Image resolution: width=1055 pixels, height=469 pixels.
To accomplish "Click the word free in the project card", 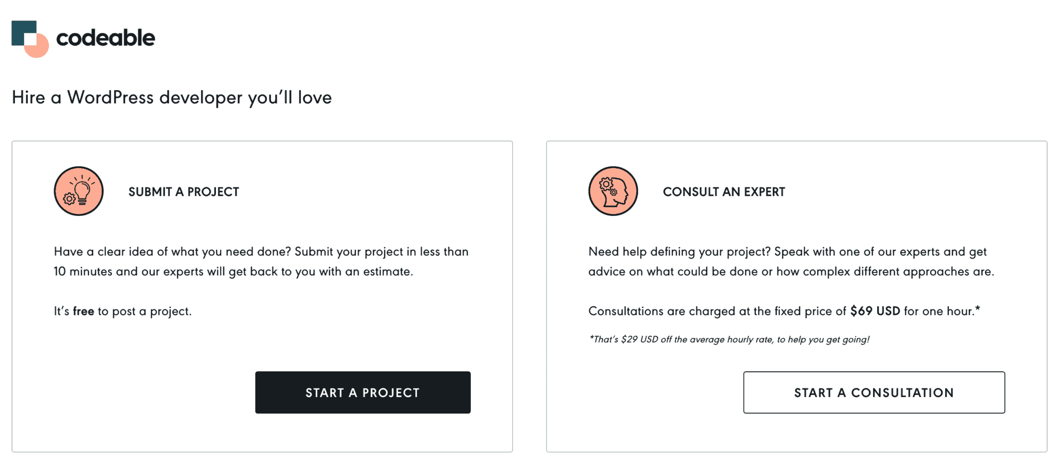I will (x=83, y=311).
